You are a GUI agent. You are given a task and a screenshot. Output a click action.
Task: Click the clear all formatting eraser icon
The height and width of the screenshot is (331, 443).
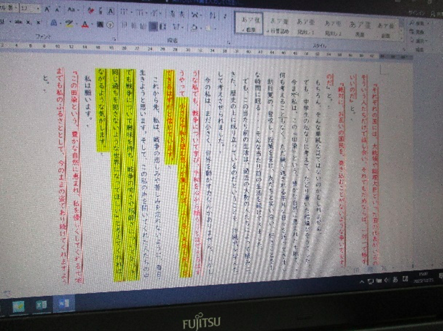click(91, 11)
